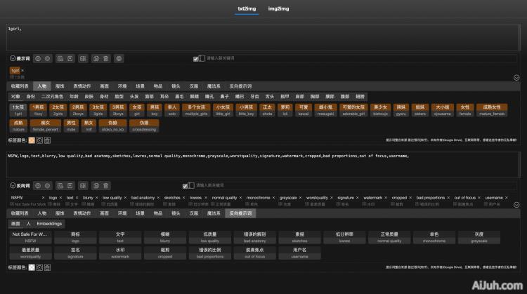
Task: Toggle small switch next to prompt keyword checkbox
Action: [202, 58]
